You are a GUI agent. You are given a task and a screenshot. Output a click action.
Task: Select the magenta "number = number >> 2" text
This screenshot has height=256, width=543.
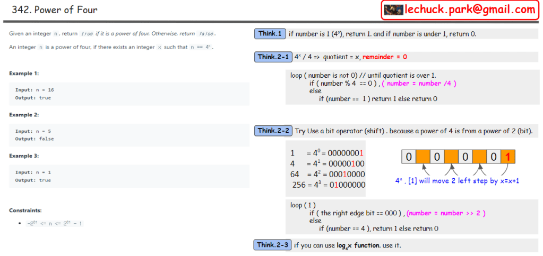(446, 213)
